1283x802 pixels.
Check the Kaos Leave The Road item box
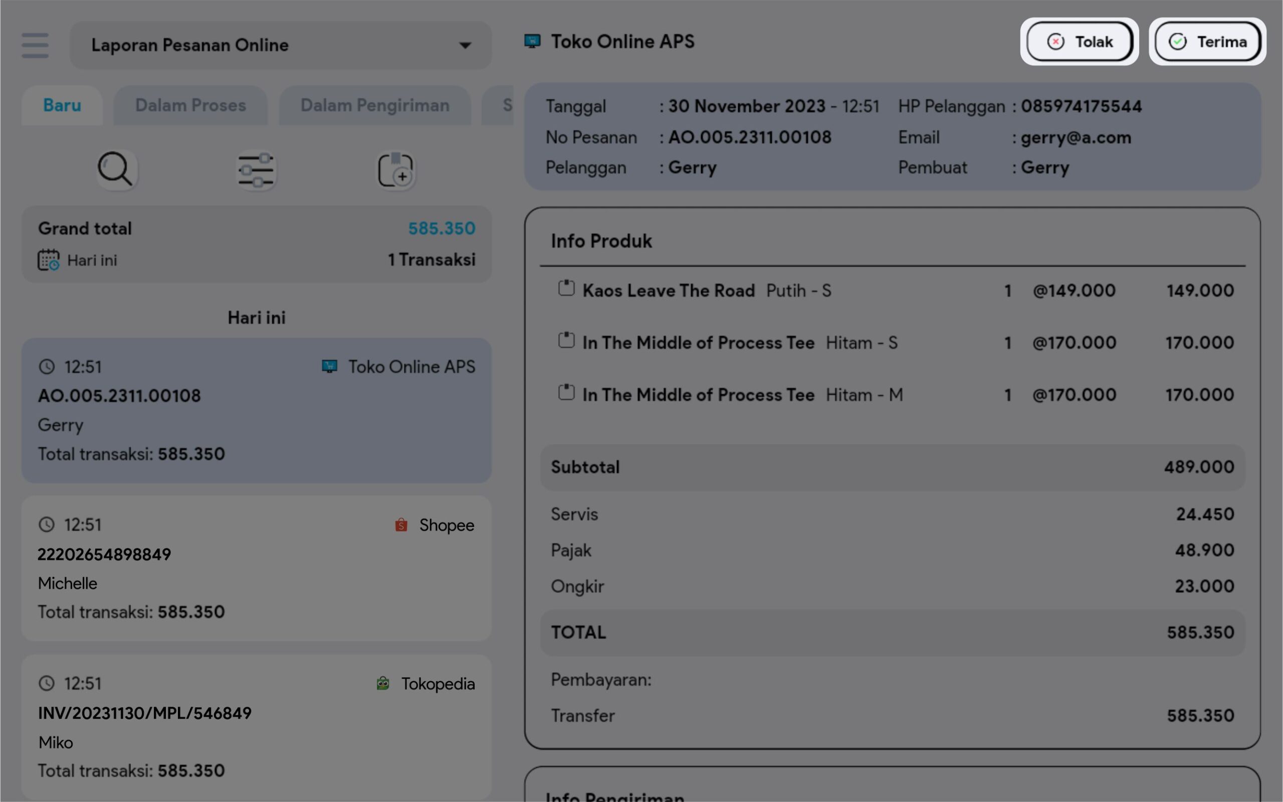coord(566,289)
